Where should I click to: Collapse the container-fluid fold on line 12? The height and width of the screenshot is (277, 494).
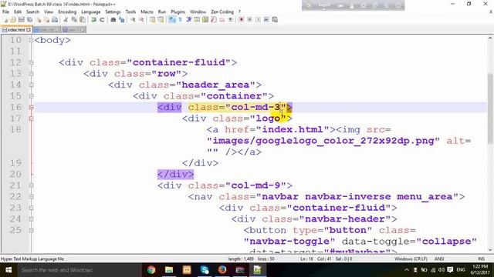pos(31,62)
